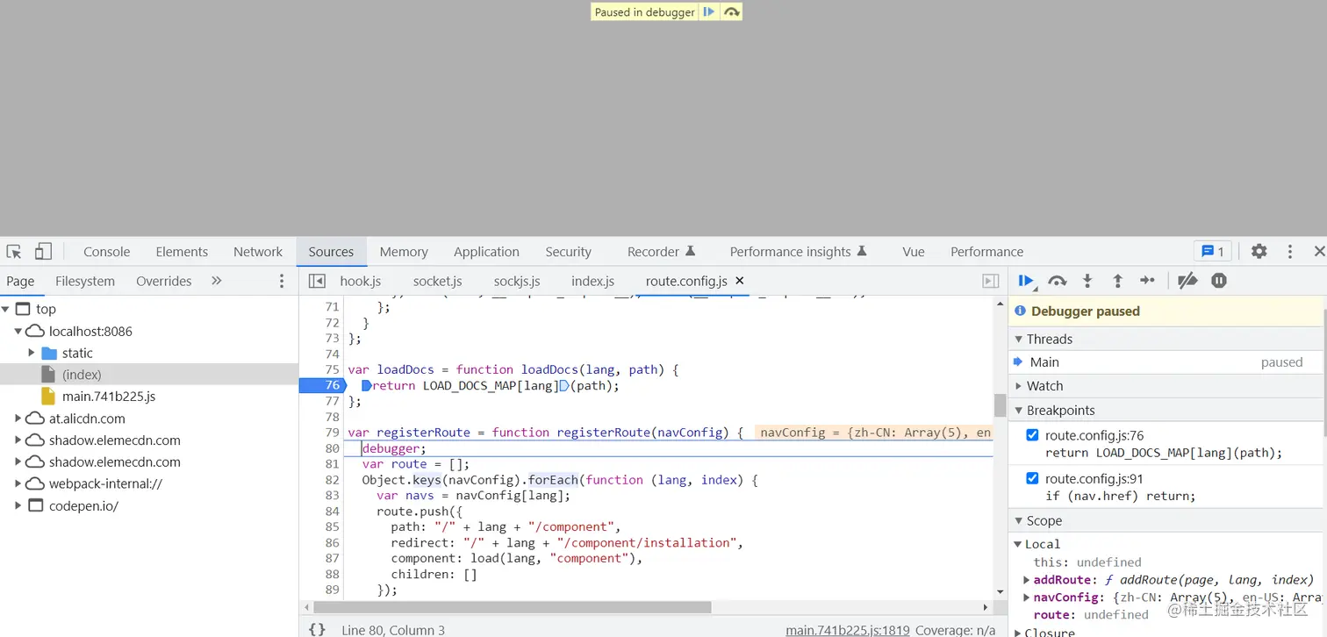This screenshot has width=1327, height=637.
Task: Expand the Watch section
Action: pyautogui.click(x=1019, y=386)
